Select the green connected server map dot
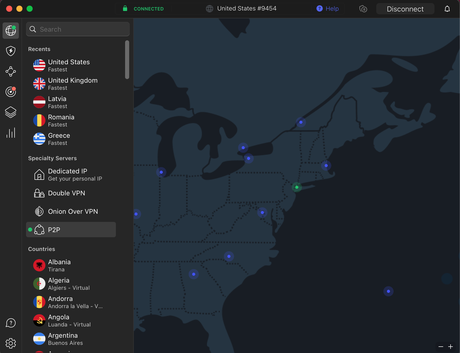The height and width of the screenshot is (353, 460). point(297,187)
